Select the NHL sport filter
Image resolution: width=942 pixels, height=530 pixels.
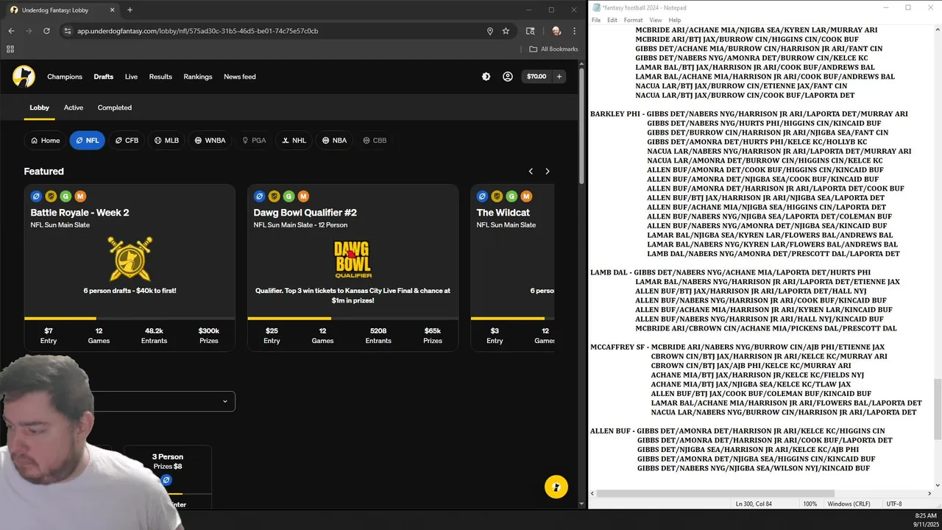point(294,141)
